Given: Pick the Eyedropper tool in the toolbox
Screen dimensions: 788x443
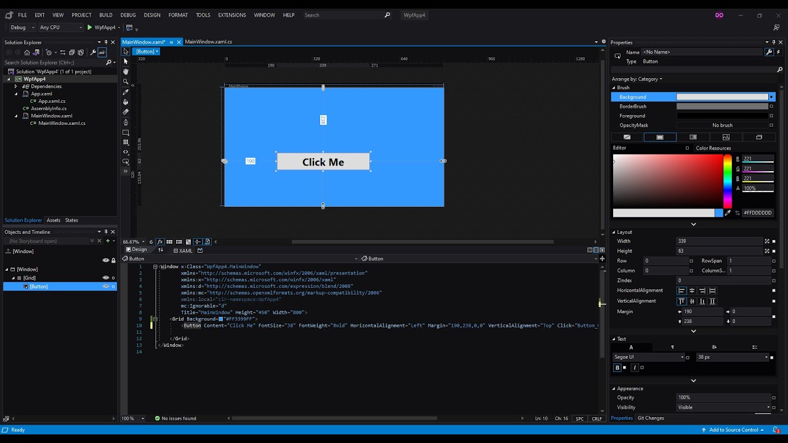Looking at the screenshot, I should pos(126,92).
